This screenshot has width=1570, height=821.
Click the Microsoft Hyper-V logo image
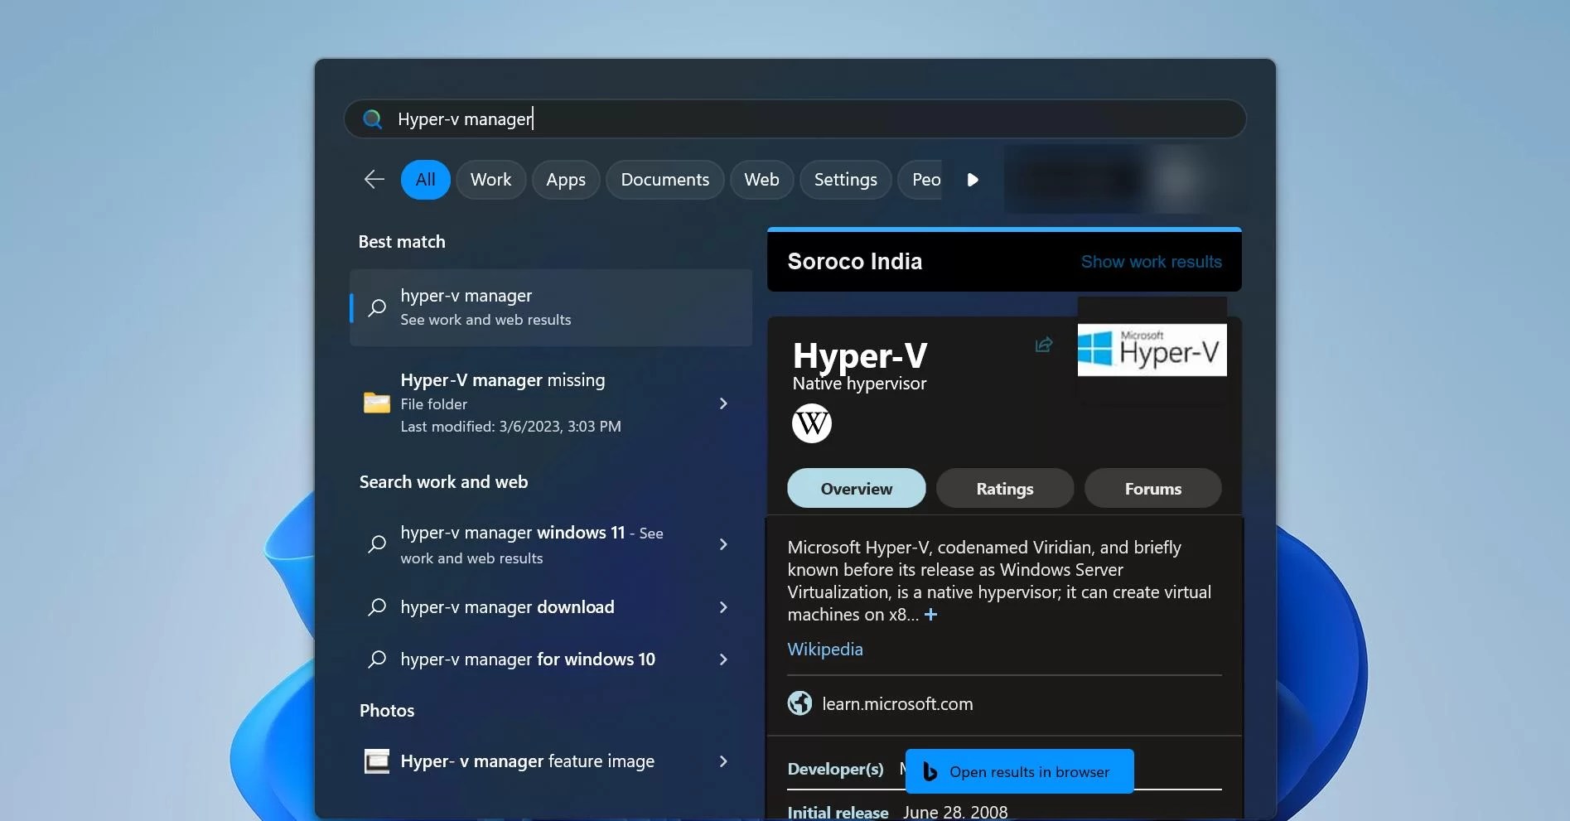1152,350
